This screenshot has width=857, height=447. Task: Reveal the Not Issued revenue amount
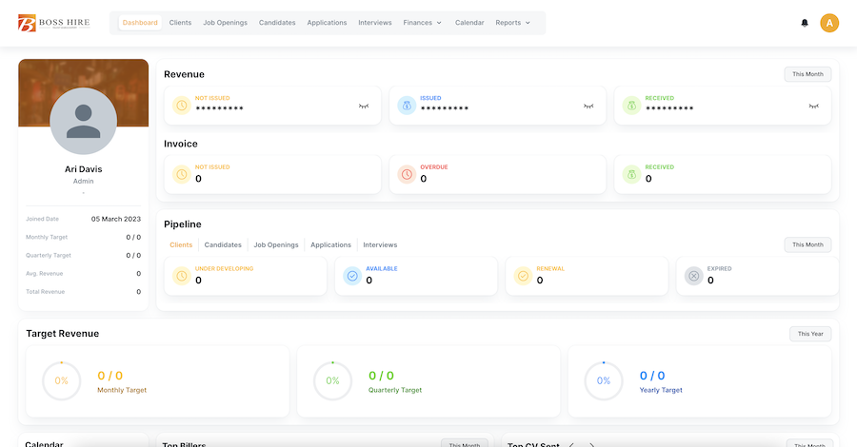364,107
